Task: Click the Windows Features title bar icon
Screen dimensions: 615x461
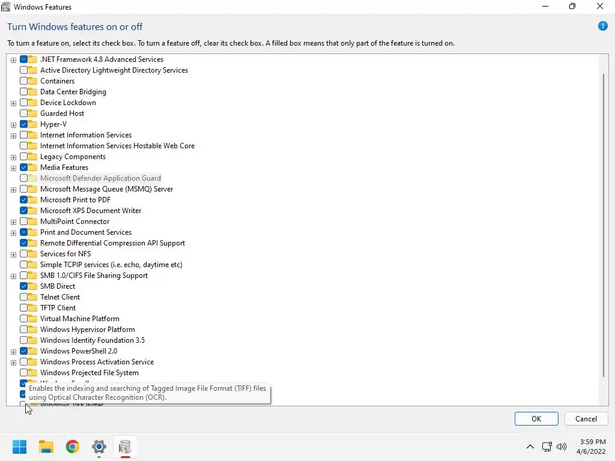Action: click(x=5, y=7)
